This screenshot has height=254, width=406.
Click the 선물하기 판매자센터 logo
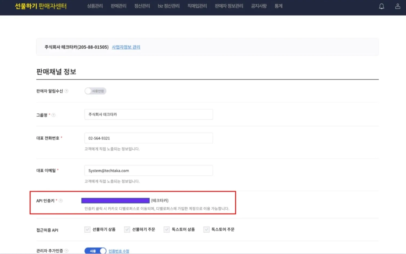tap(41, 6)
